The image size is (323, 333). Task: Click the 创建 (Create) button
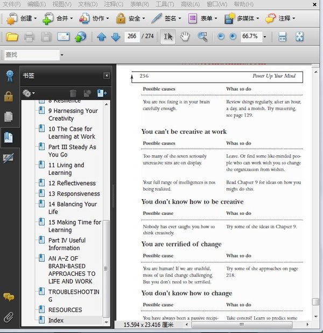pyautogui.click(x=22, y=18)
